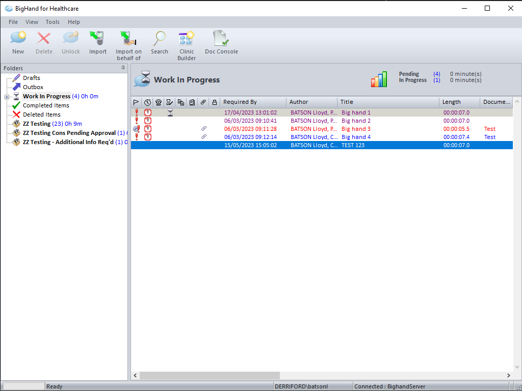522x391 pixels.
Task: Select ZZ Testing Cons Pending Approval folder
Action: click(x=69, y=133)
